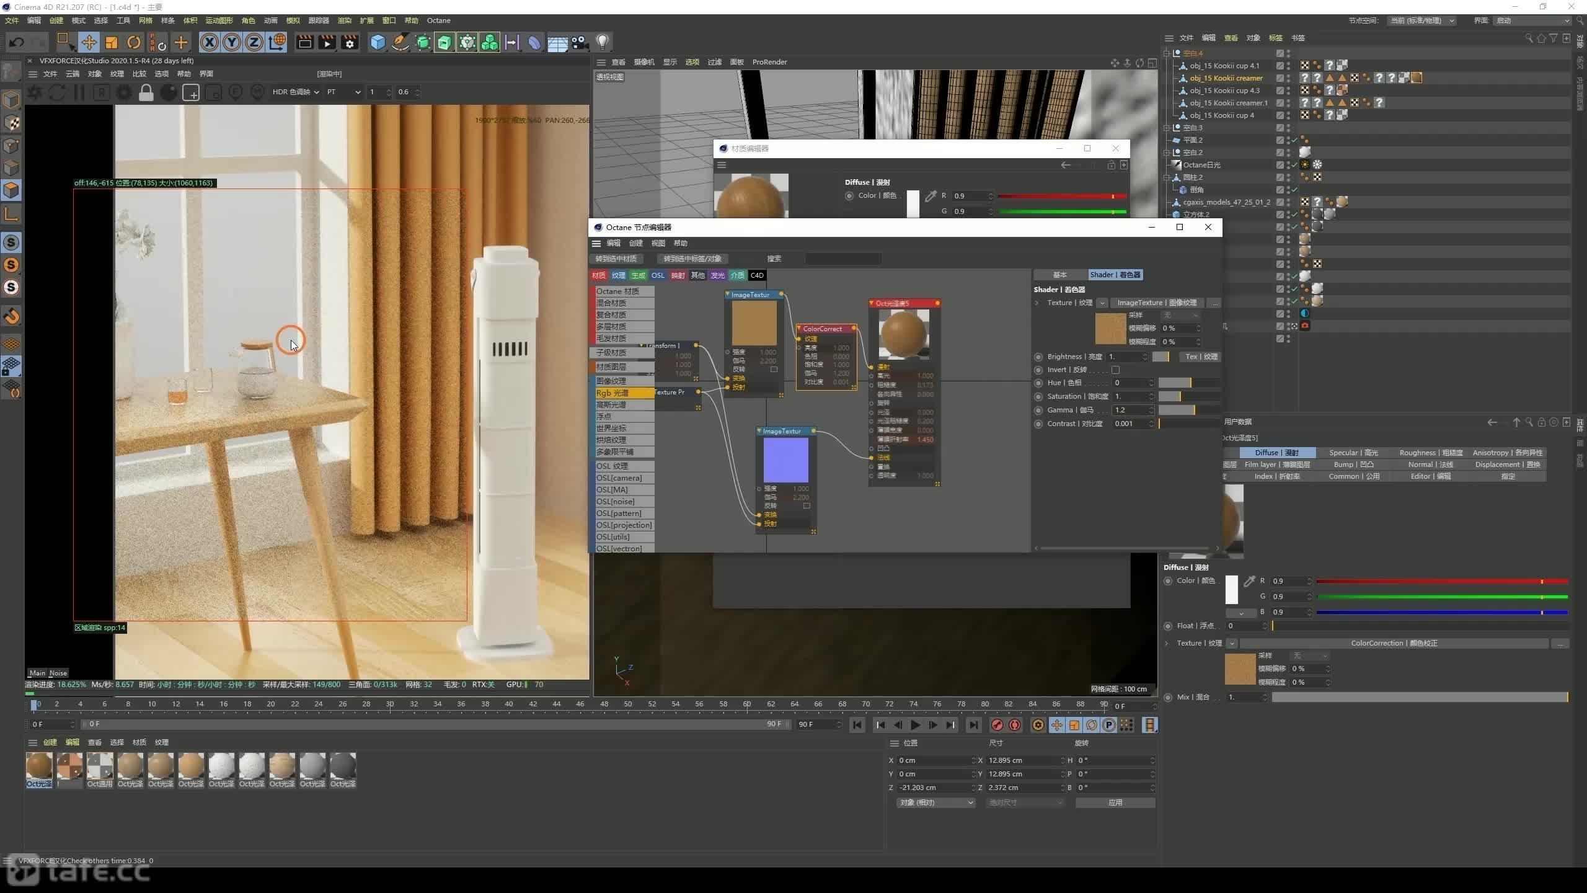Lock render resolution in Live Viewer
Screen dimensions: 1587x893
146,92
